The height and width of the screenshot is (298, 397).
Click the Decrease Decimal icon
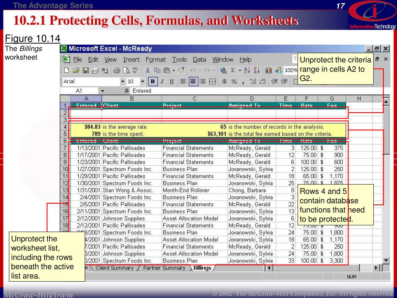pos(262,81)
